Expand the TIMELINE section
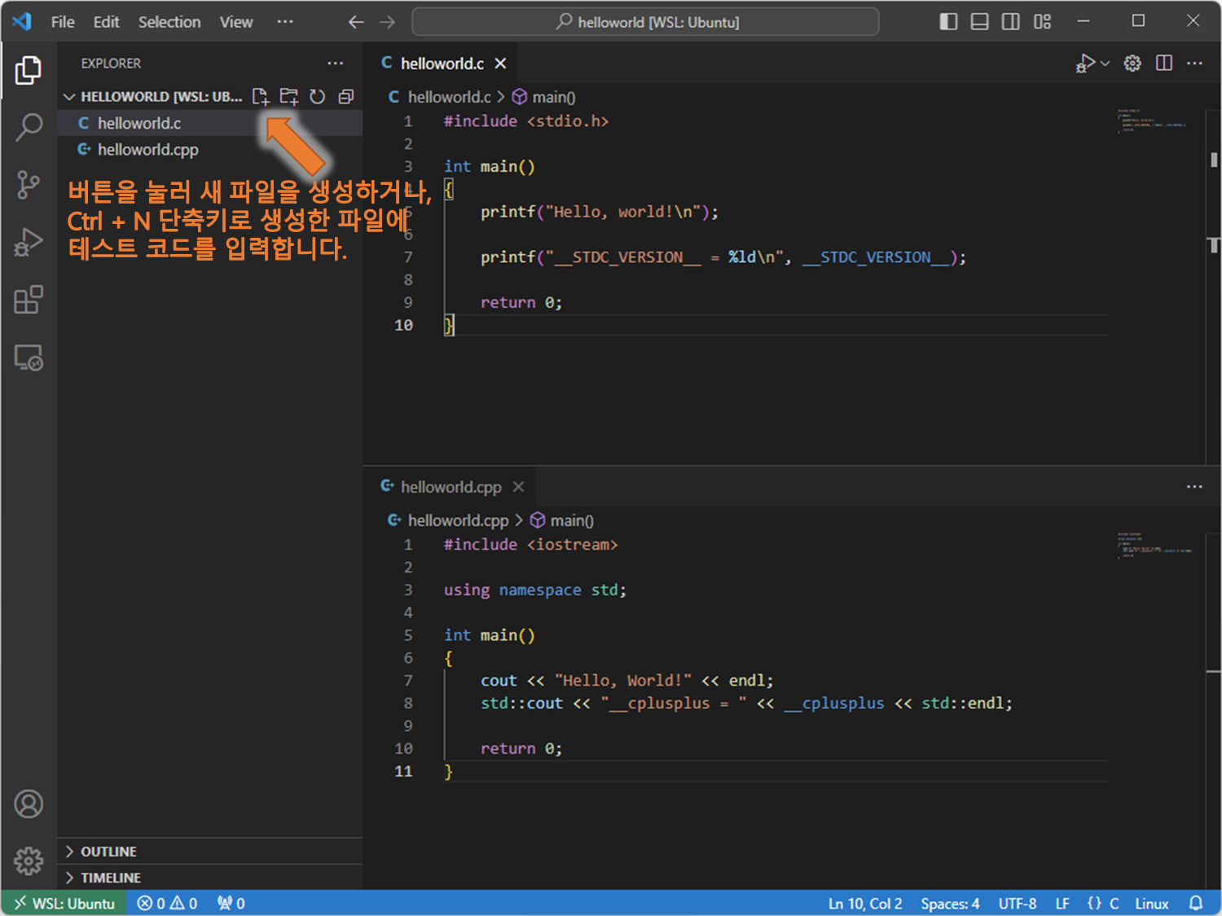The height and width of the screenshot is (916, 1222). point(210,878)
